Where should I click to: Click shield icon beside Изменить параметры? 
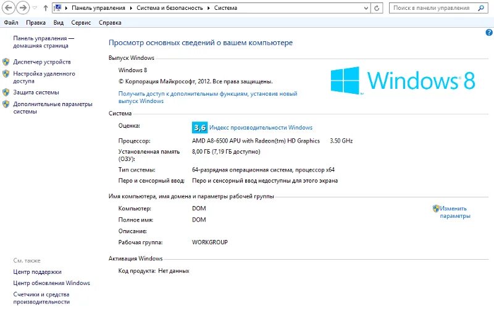tap(436, 209)
